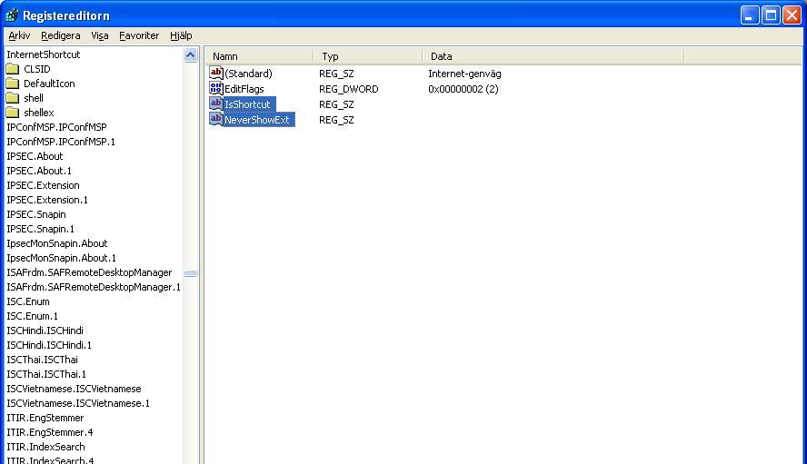Select the IPSEC.About.1 key
This screenshot has height=464, width=807.
click(39, 171)
